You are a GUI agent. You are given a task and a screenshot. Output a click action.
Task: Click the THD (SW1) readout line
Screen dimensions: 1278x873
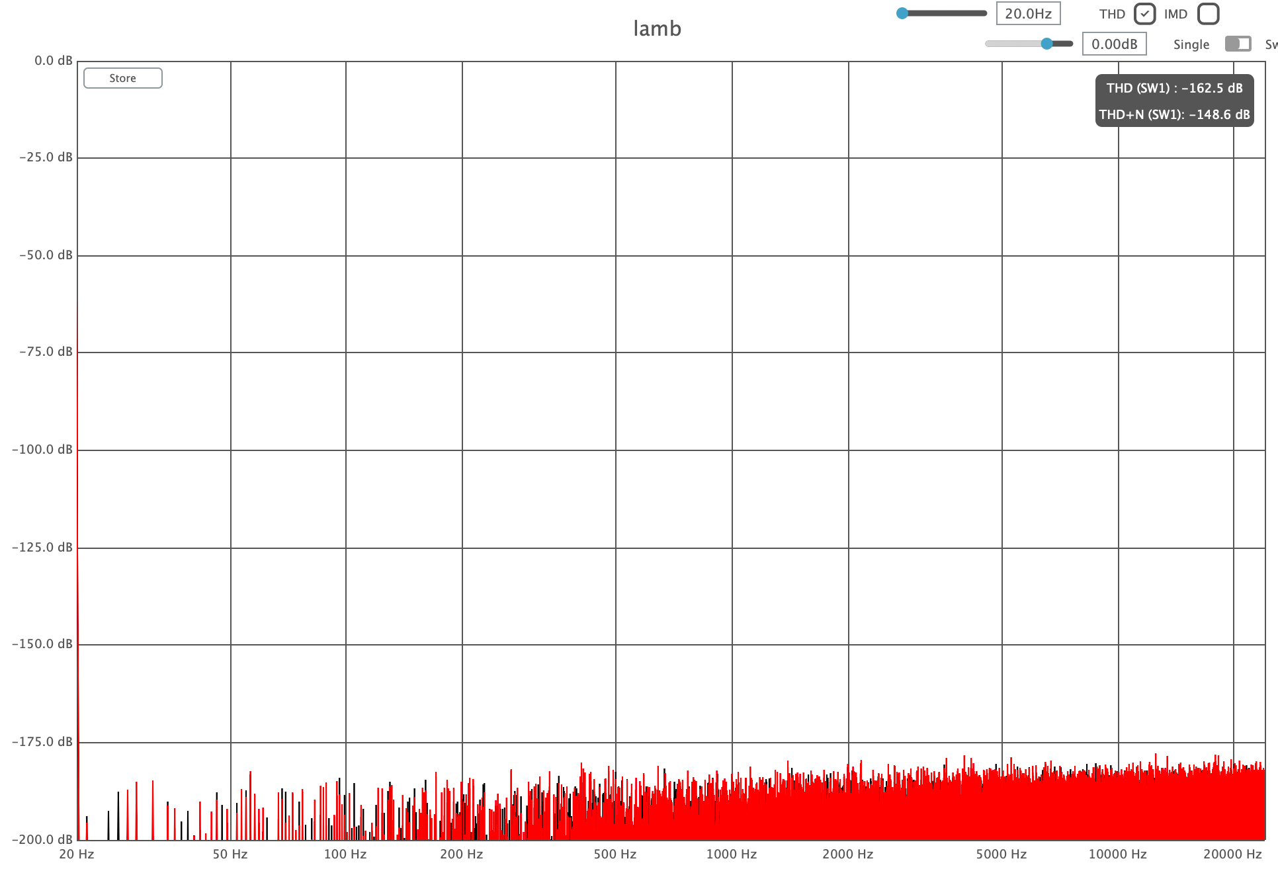tap(1174, 88)
